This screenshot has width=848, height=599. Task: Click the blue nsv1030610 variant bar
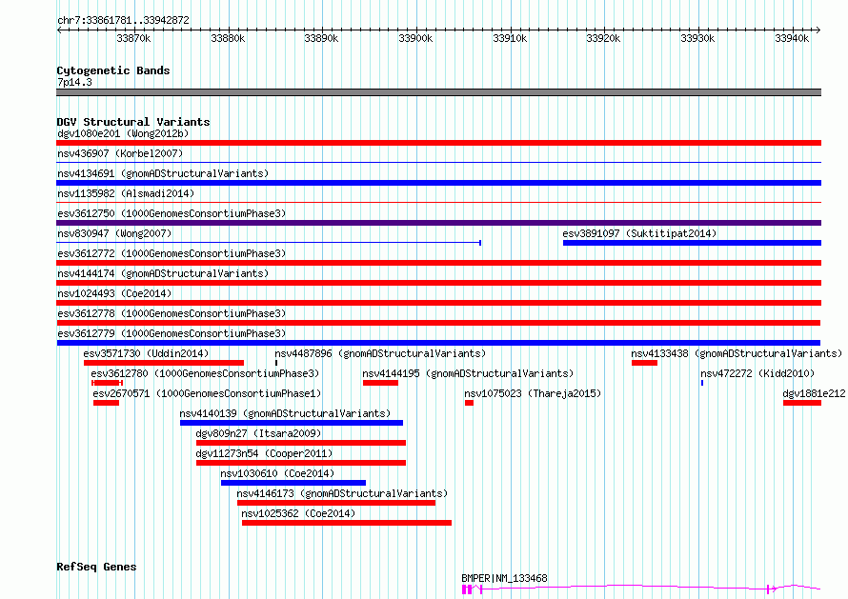pos(293,483)
